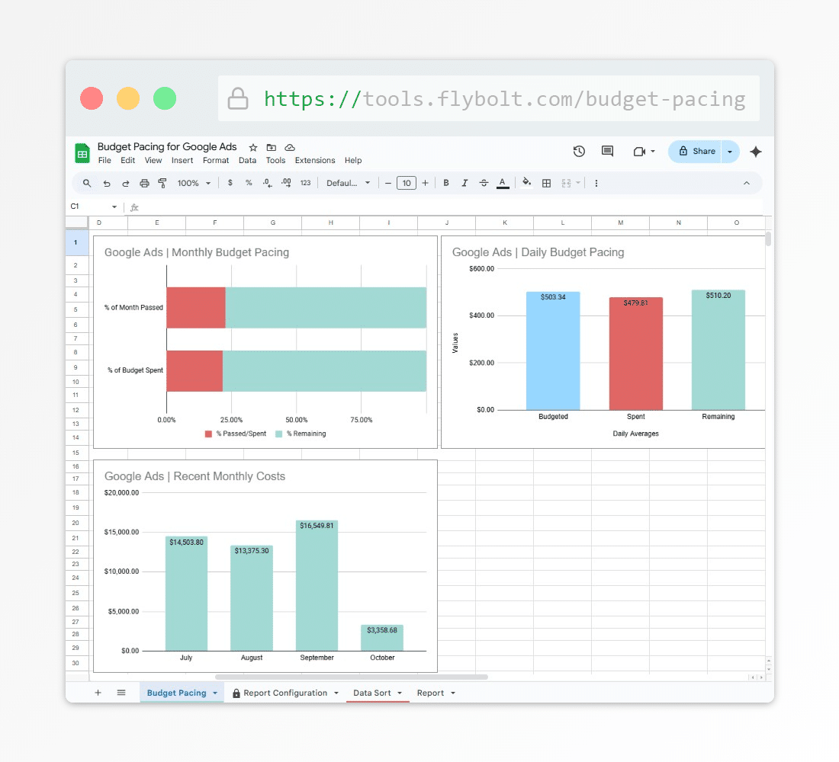
Task: Click the font size input field
Action: (407, 183)
